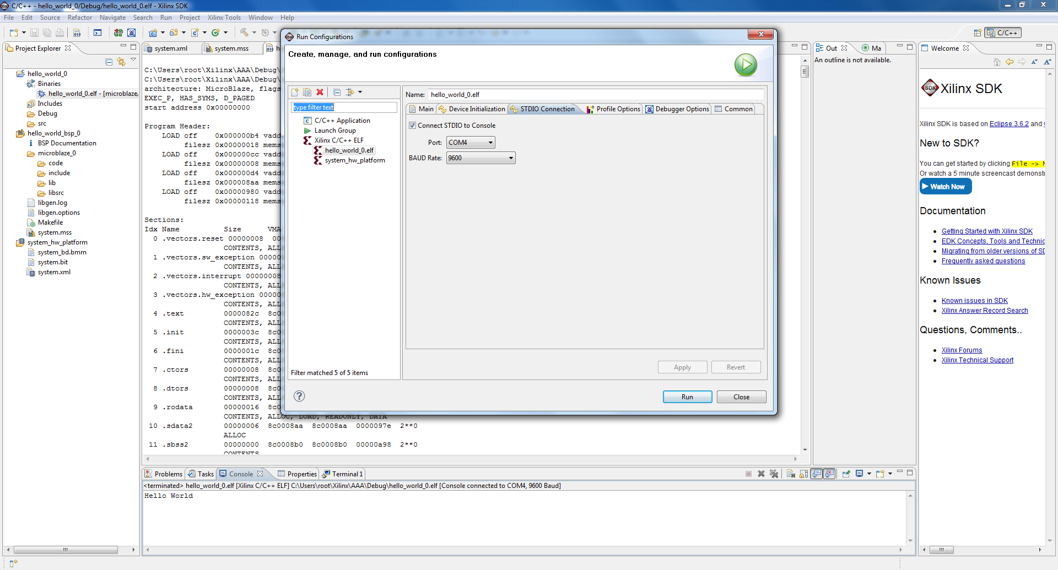Click the Run button in dialog
Viewport: 1058px width, 570px height.
point(687,397)
